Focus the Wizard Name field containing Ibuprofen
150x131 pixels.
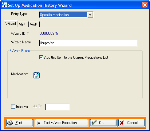pos(89,43)
